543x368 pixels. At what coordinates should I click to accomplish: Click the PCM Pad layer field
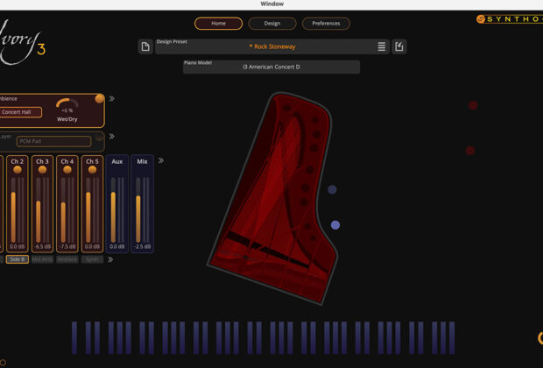point(53,141)
